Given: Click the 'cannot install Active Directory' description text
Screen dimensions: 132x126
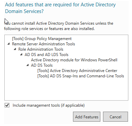Looking at the screenshot, I should click(x=59, y=26).
